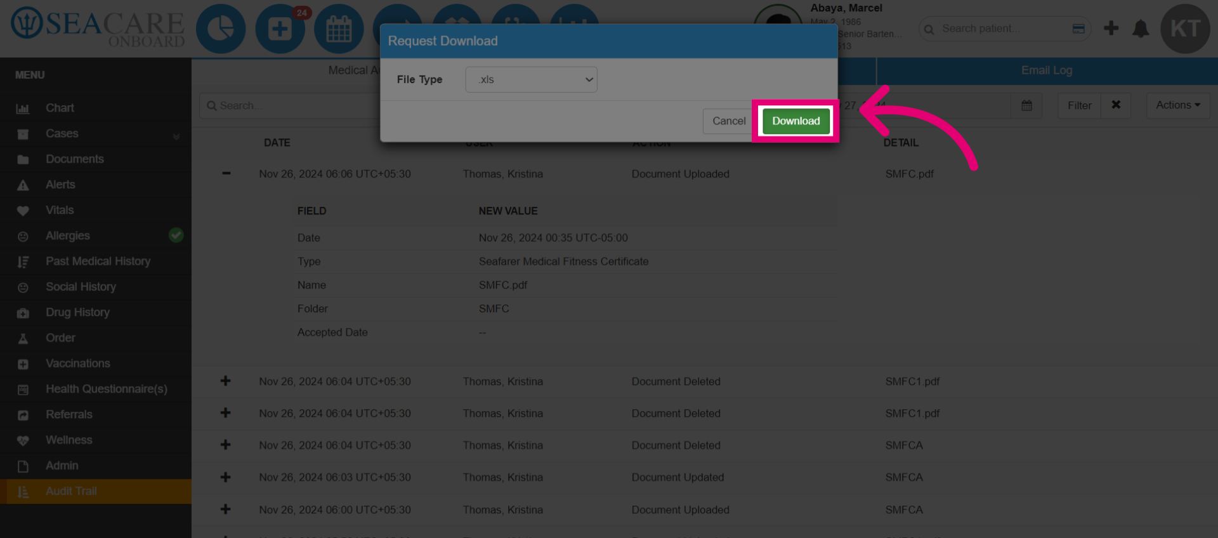Click the DATE column header
Screen dimensions: 1218x538
pyautogui.click(x=277, y=143)
